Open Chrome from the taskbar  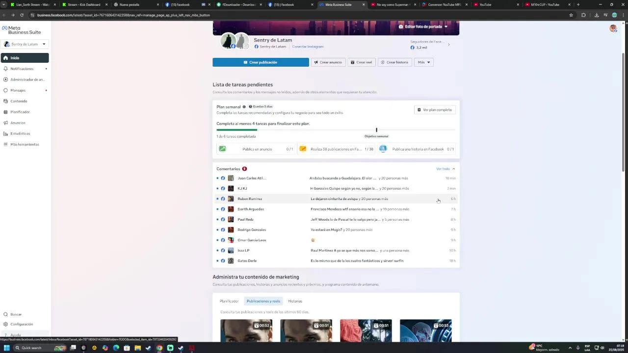[159, 348]
